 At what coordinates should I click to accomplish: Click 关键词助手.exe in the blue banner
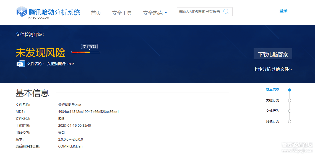click(61, 64)
